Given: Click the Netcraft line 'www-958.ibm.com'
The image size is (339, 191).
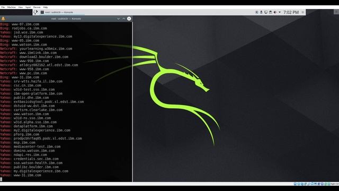Looking at the screenshot, I should (24, 69).
